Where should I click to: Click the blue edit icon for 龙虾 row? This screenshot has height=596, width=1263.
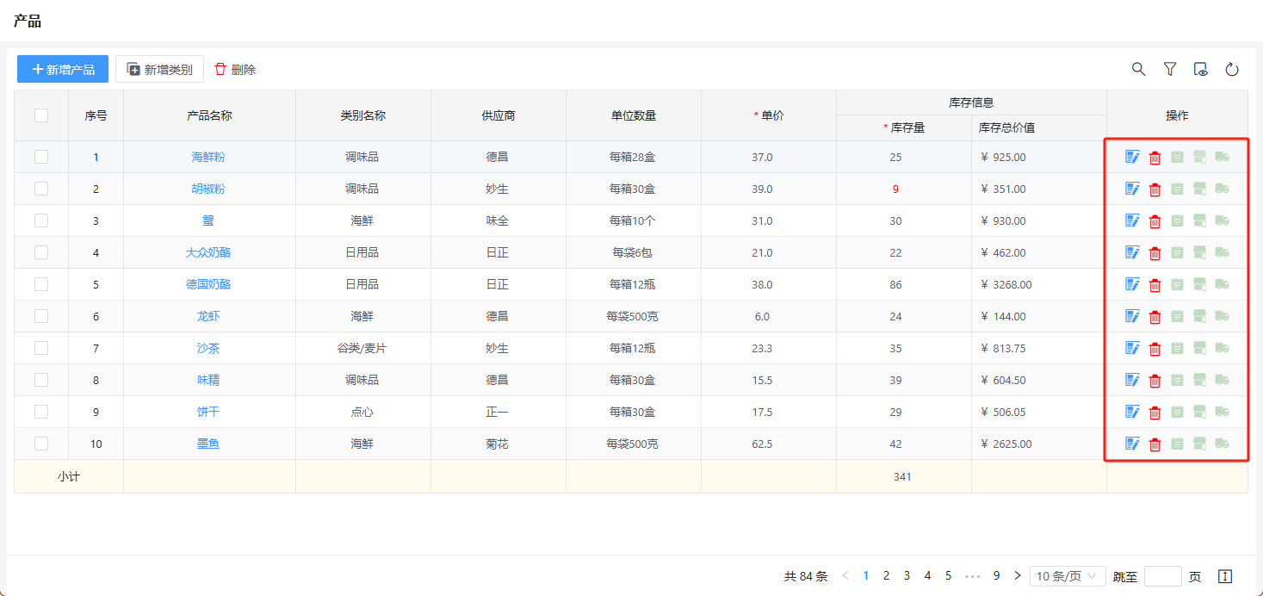(x=1132, y=316)
